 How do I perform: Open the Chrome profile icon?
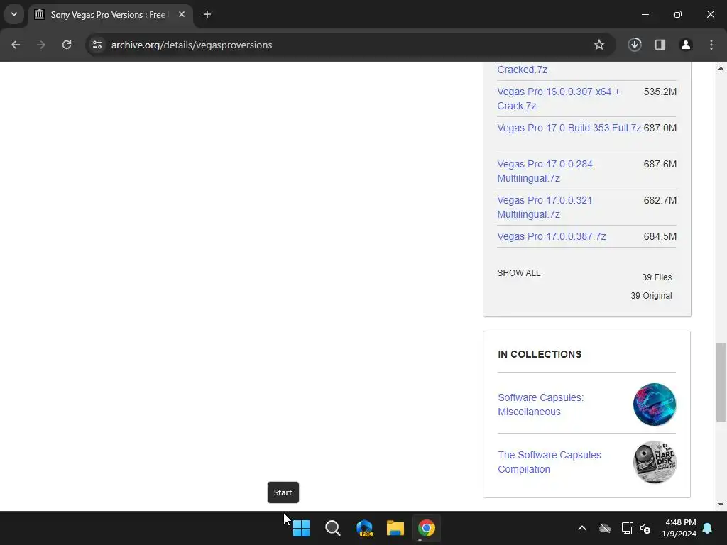[686, 45]
